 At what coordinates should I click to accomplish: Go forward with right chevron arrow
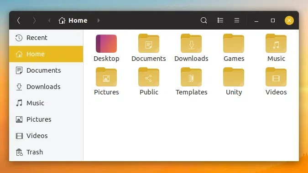coord(34,20)
